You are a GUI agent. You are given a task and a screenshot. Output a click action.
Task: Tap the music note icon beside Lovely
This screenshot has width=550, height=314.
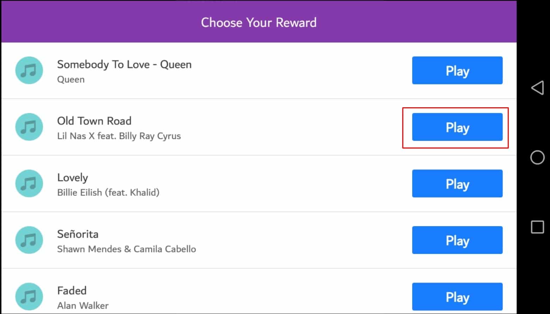pyautogui.click(x=29, y=183)
